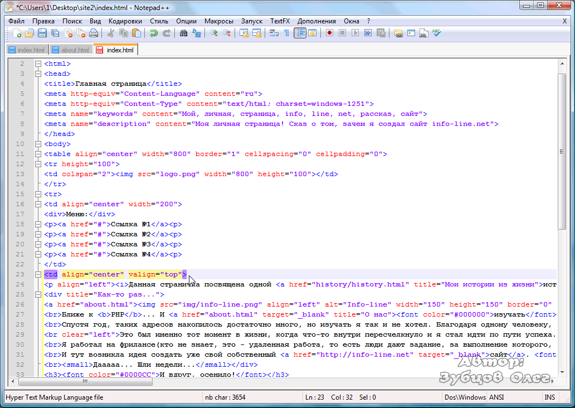The height and width of the screenshot is (408, 575).
Task: Click the Cut scissors icon
Action: tap(111, 33)
